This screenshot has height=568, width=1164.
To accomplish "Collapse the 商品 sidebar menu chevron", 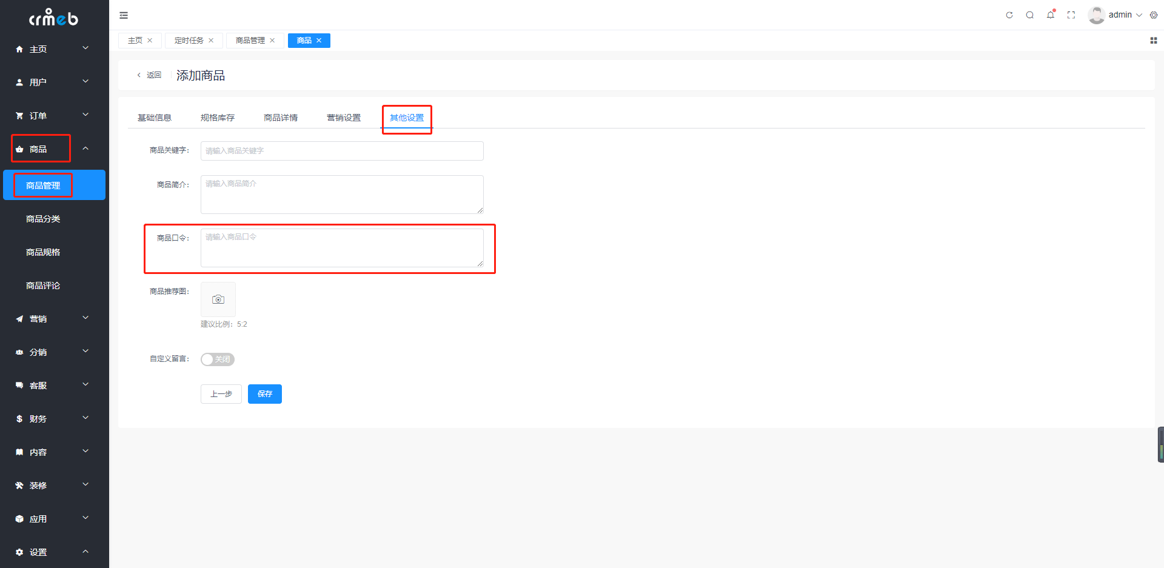I will (85, 148).
